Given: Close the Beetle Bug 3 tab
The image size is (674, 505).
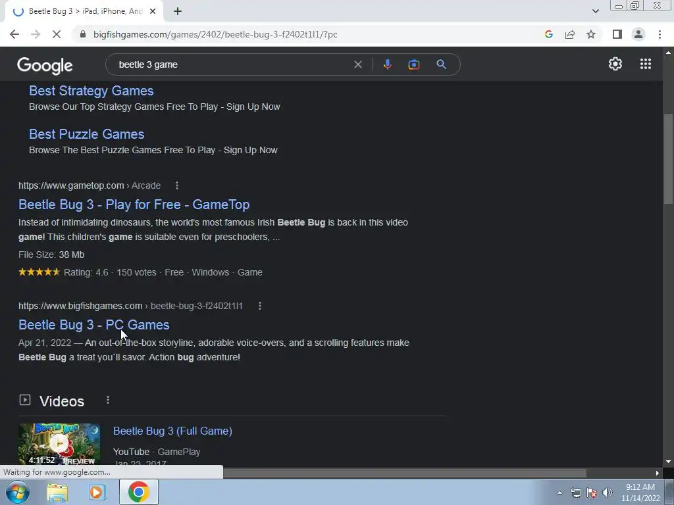Looking at the screenshot, I should (153, 12).
